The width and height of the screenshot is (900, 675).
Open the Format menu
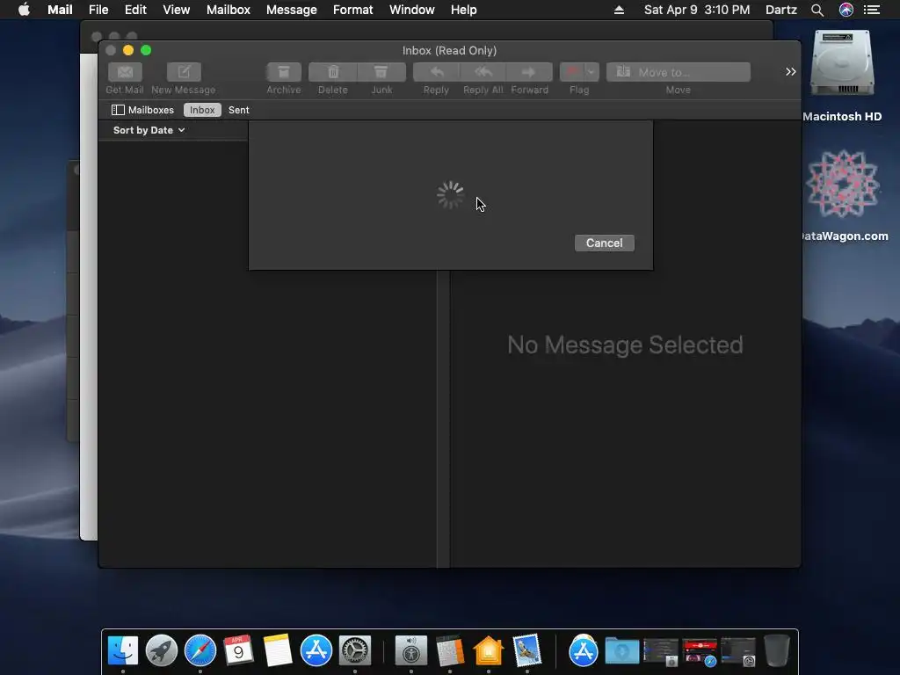point(353,10)
